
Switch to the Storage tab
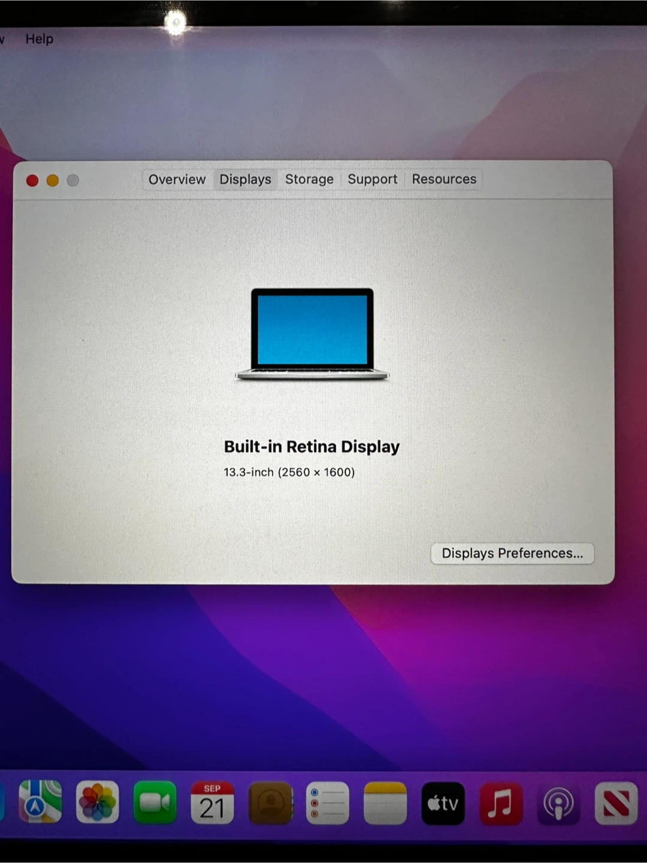click(x=309, y=179)
